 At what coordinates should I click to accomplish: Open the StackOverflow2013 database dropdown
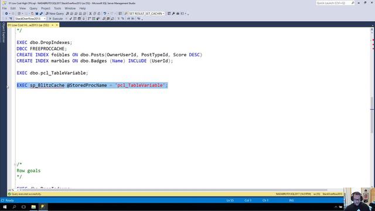[x=45, y=19]
